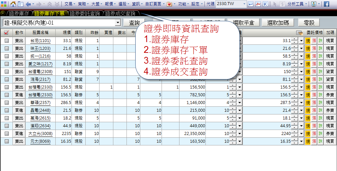Viewport: 337px width, 171px height.
Task: Click the hand icon beside 委託價格 header
Action: 299,33
